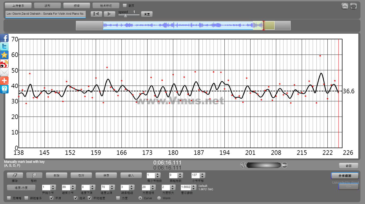Share via the Twitter icon
This screenshot has width=365, height=204.
[x=4, y=47]
